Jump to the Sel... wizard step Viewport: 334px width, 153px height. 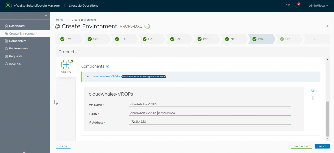click(x=97, y=39)
